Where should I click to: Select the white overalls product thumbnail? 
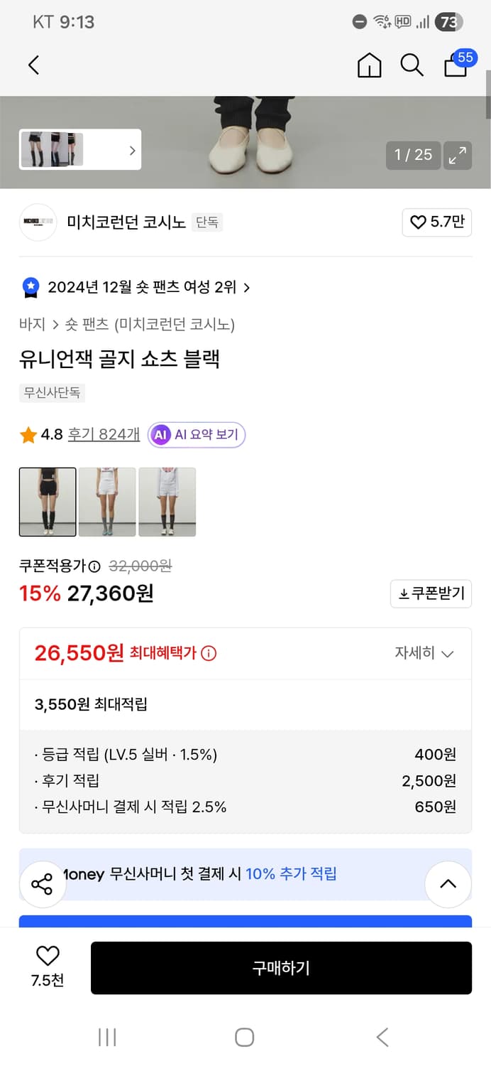[167, 502]
